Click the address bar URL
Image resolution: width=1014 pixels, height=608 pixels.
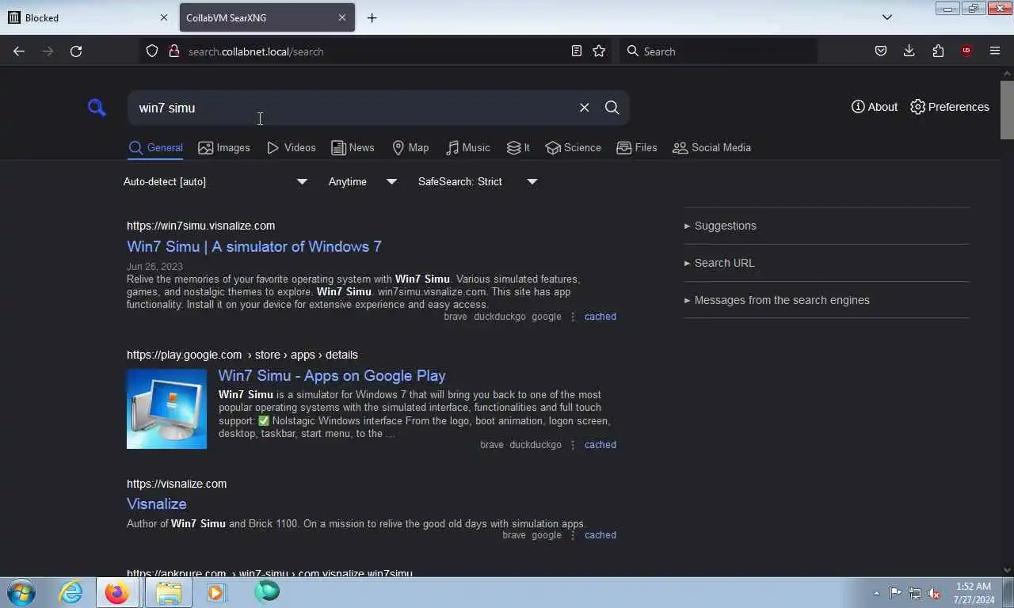256,51
